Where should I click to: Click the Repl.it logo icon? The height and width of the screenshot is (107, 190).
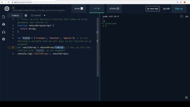pyautogui.click(x=7, y=9)
